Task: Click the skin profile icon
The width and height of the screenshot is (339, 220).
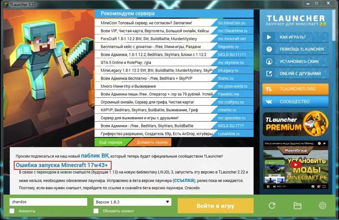Action: [269, 61]
